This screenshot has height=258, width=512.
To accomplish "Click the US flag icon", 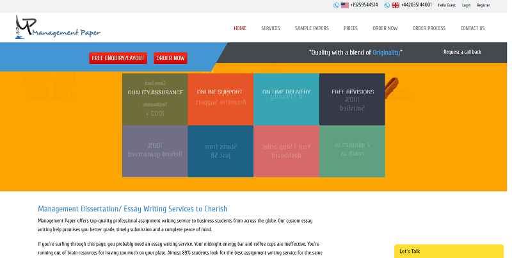I will click(x=345, y=5).
